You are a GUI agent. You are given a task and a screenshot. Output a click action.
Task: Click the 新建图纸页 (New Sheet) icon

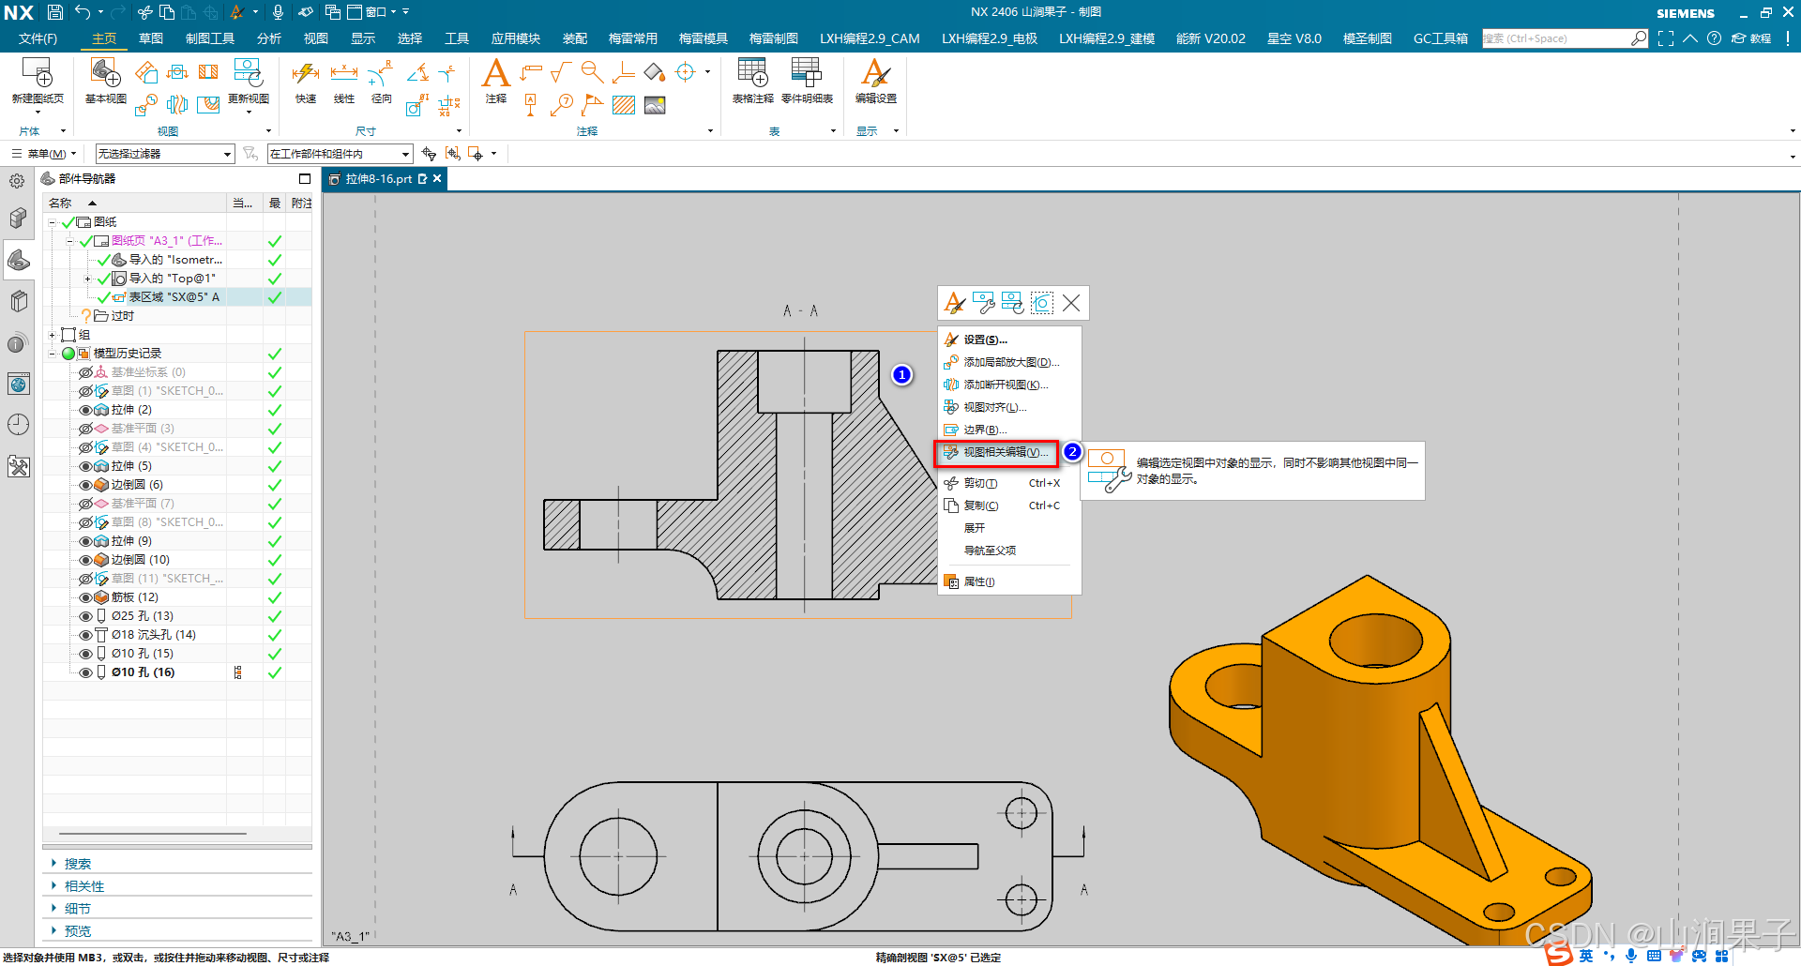(x=38, y=73)
